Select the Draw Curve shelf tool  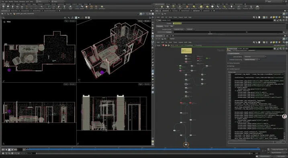[48, 7]
